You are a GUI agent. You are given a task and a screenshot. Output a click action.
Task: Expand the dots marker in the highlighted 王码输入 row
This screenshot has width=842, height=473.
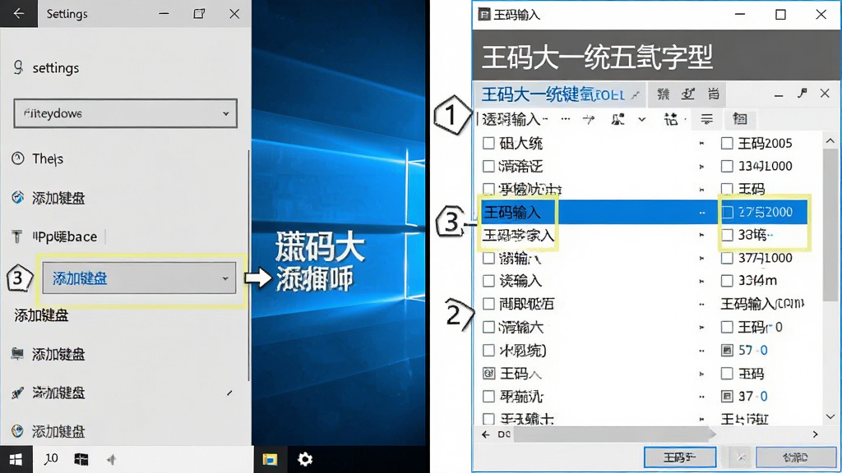pos(701,213)
